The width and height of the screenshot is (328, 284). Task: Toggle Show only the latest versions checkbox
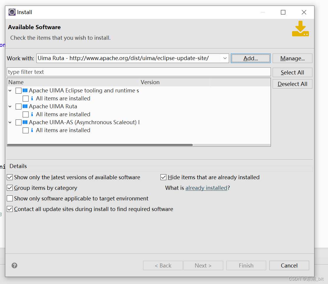coord(10,177)
